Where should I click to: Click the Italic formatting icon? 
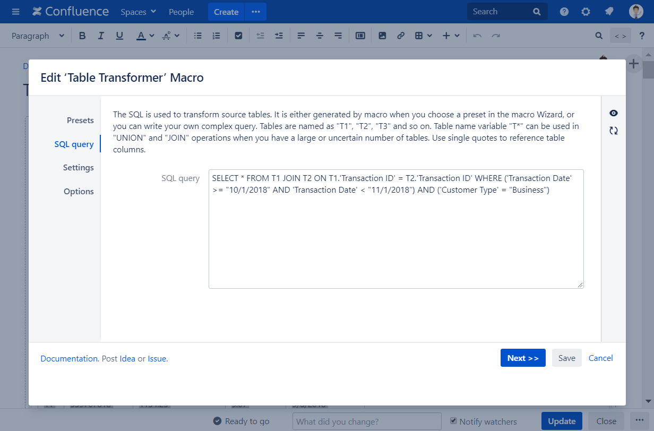point(101,36)
